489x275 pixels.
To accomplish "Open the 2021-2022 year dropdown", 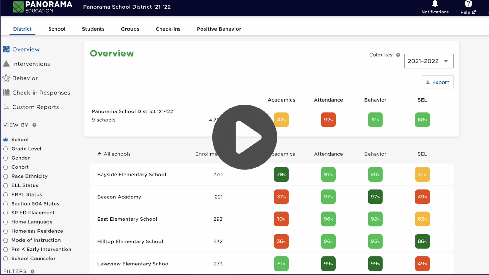I will pyautogui.click(x=429, y=61).
